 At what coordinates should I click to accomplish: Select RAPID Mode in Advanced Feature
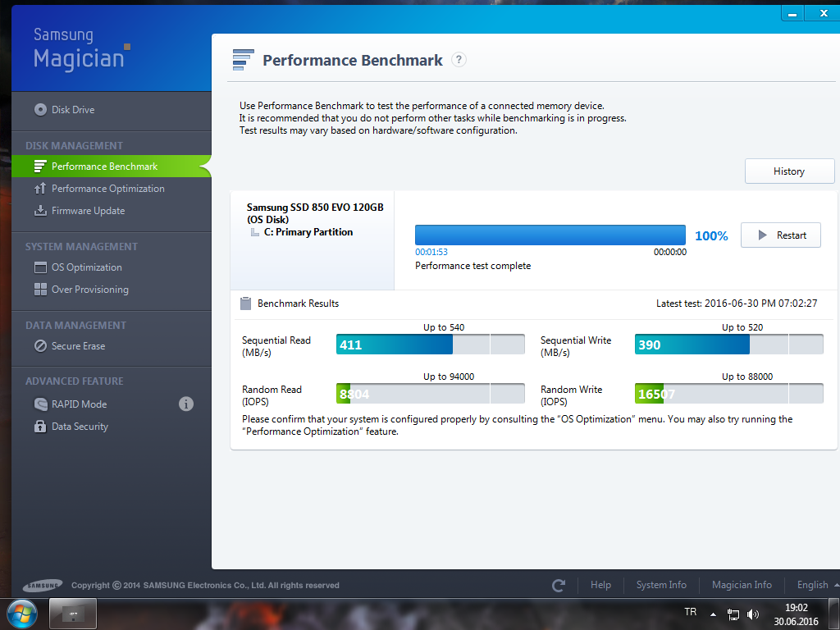79,404
